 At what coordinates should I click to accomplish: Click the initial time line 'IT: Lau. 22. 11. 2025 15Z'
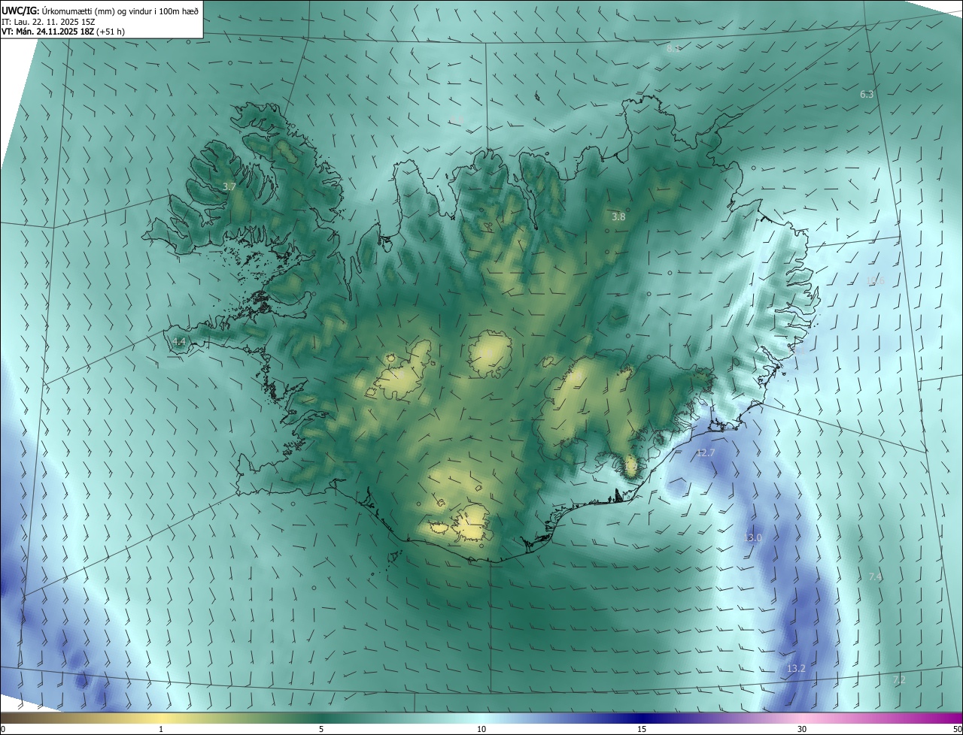(x=48, y=21)
